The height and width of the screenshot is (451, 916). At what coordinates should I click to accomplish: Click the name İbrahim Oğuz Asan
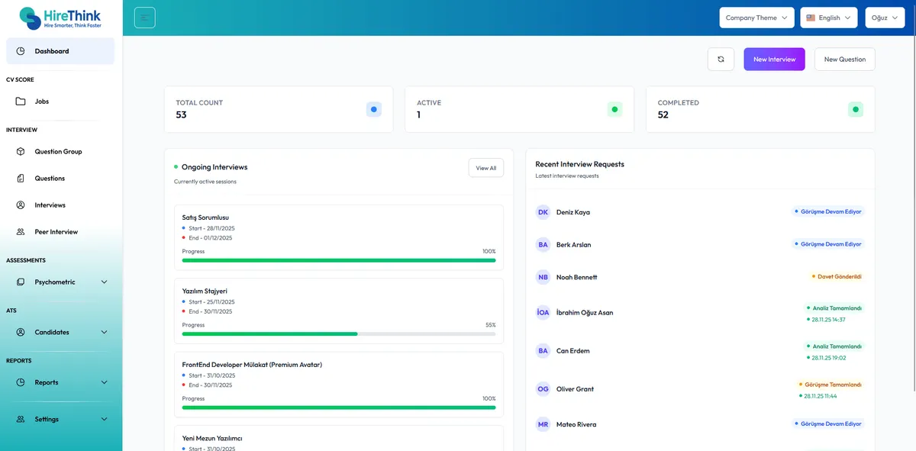[x=585, y=313]
